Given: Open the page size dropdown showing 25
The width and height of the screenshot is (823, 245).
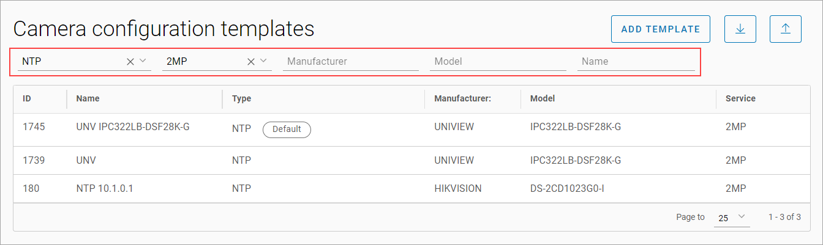Looking at the screenshot, I should (732, 218).
